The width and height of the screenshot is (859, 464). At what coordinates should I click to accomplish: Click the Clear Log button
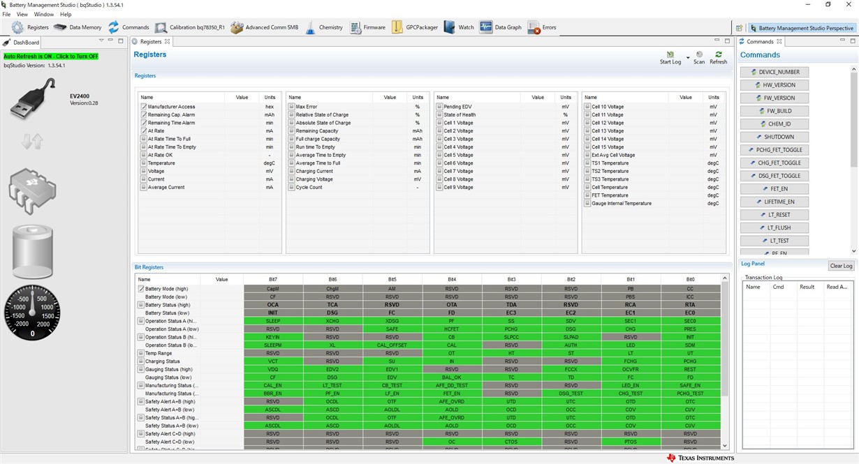point(841,266)
